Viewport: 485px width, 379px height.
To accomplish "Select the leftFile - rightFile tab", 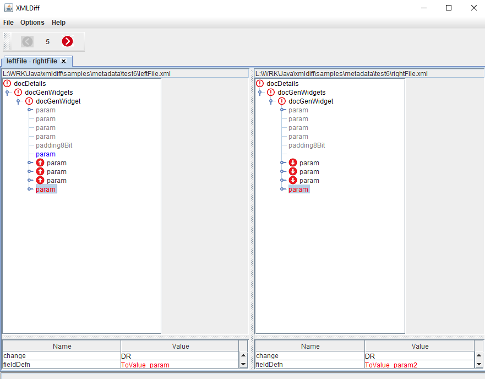I will point(31,61).
